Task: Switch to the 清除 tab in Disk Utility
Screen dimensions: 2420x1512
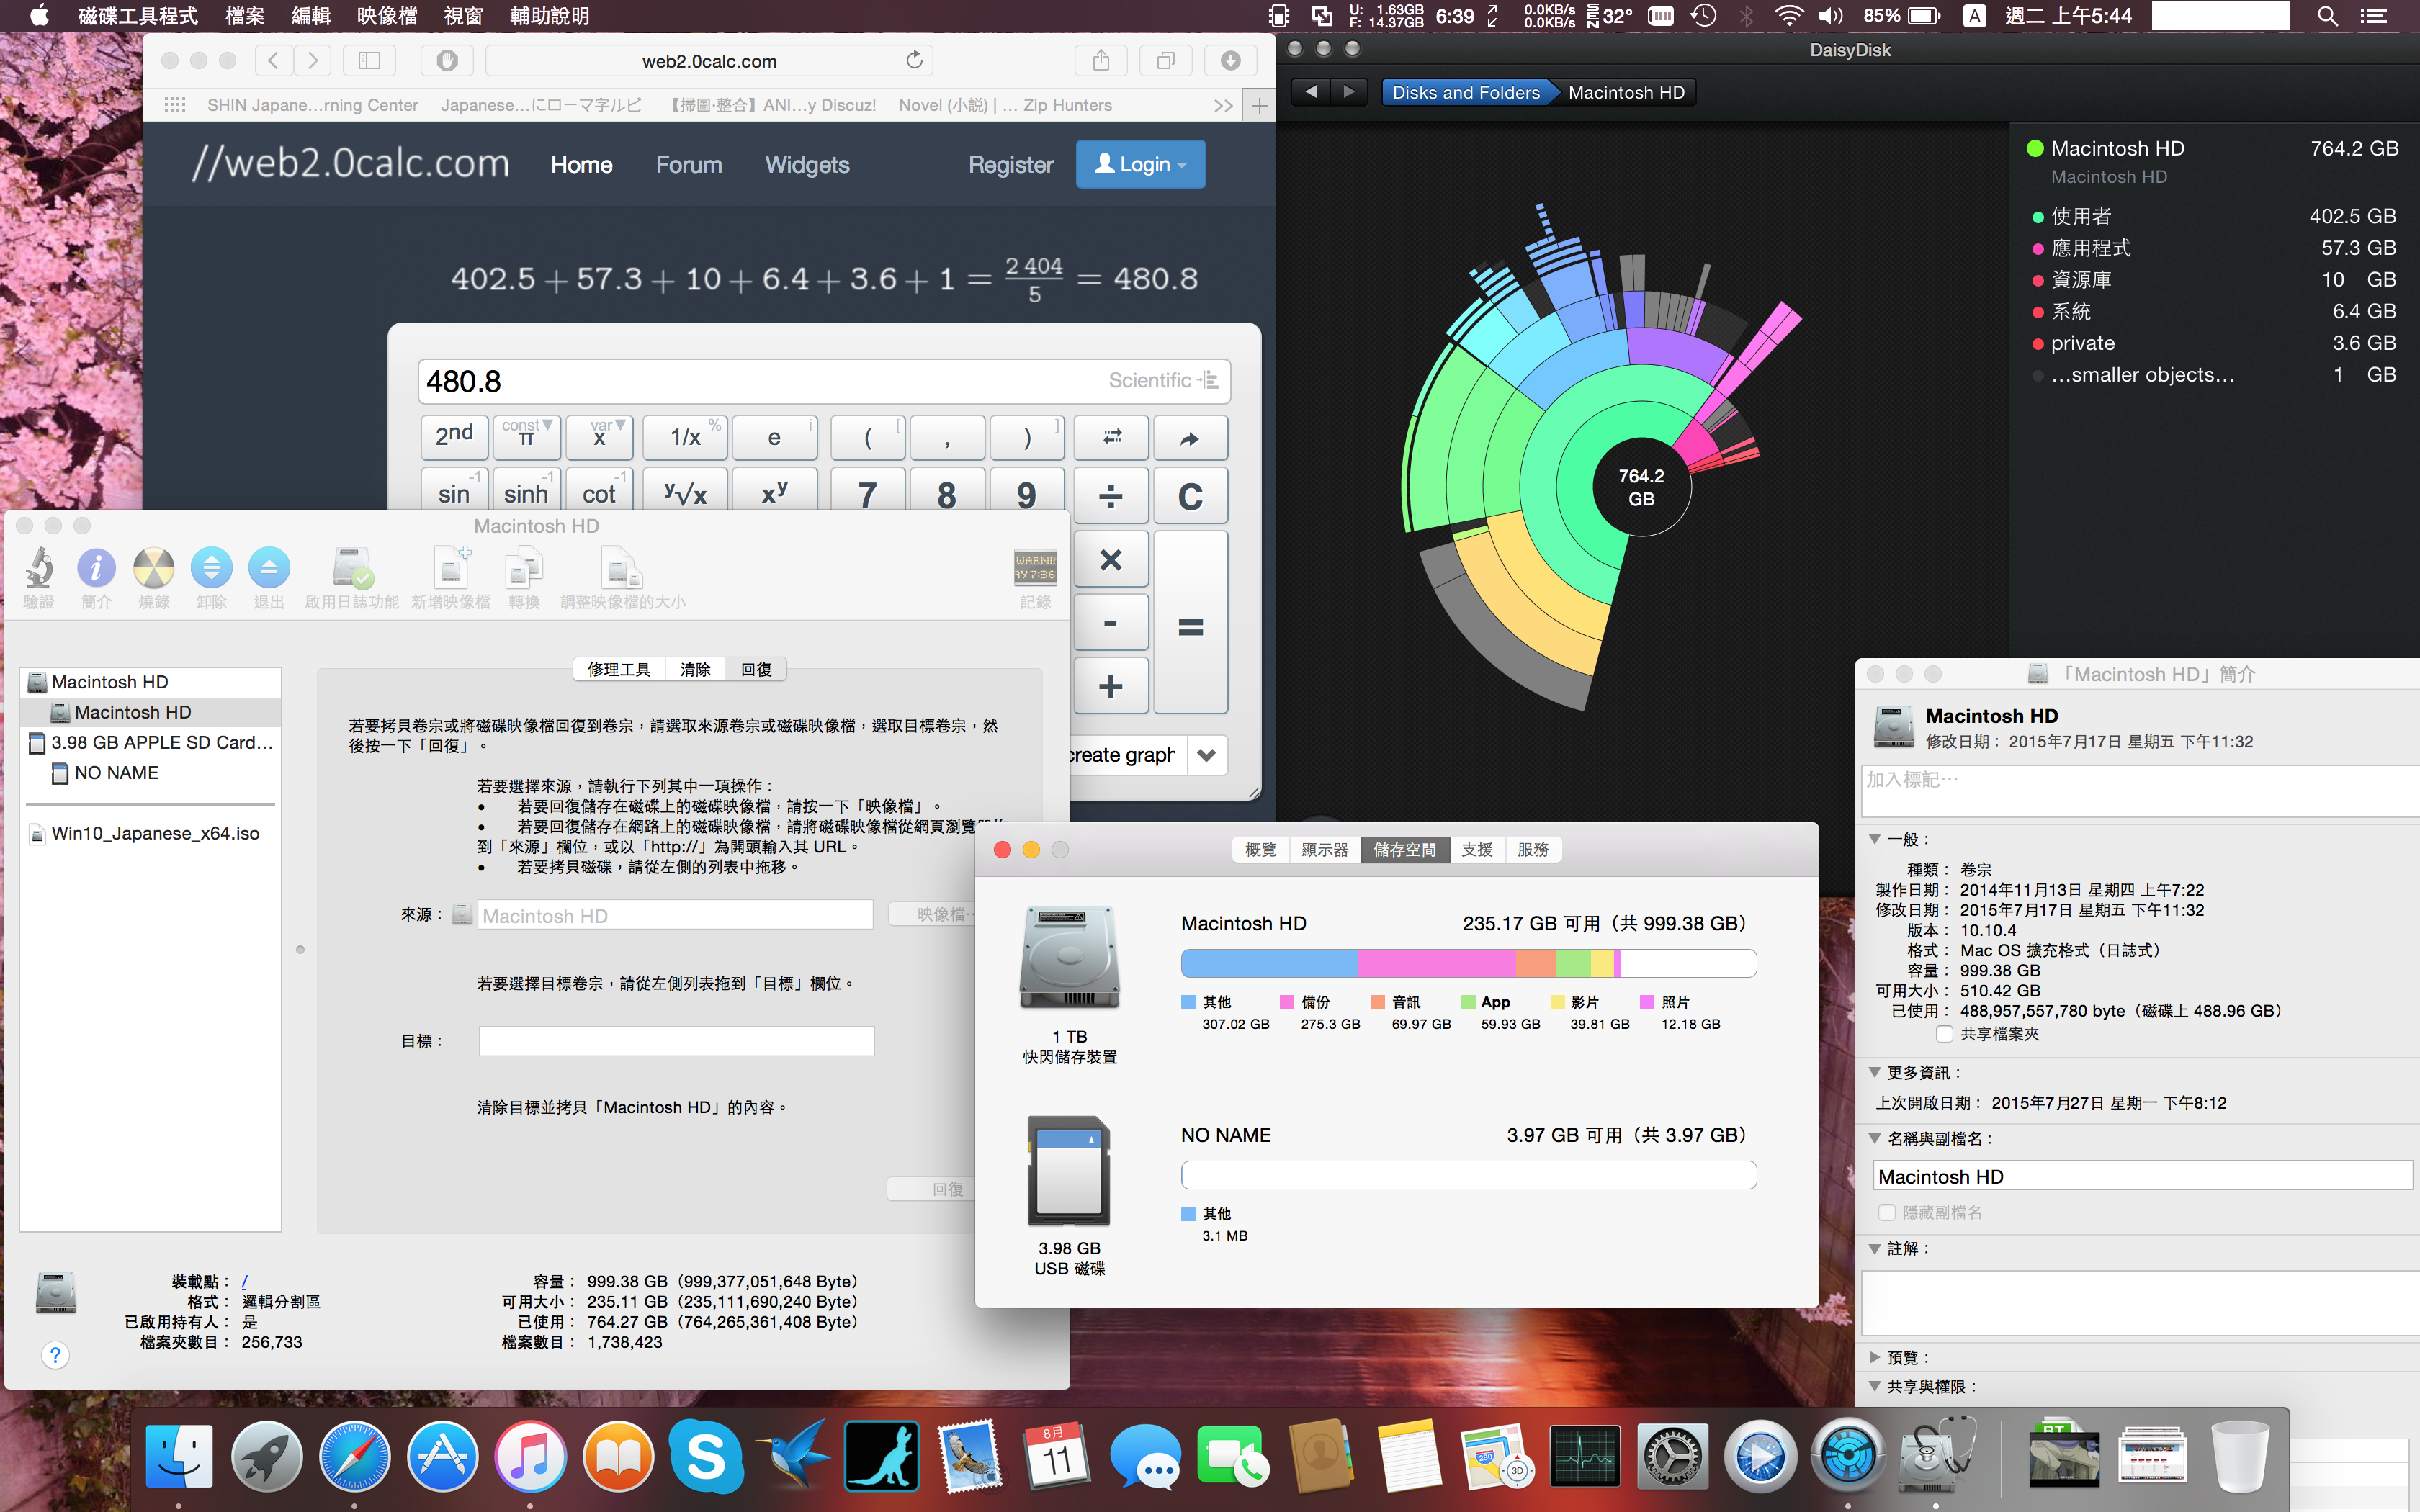Action: (x=695, y=669)
